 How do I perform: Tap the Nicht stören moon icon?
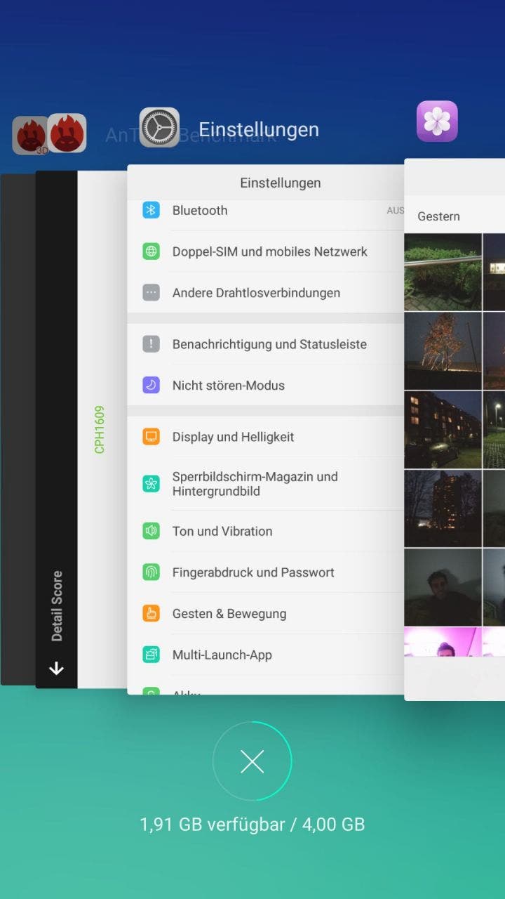151,385
